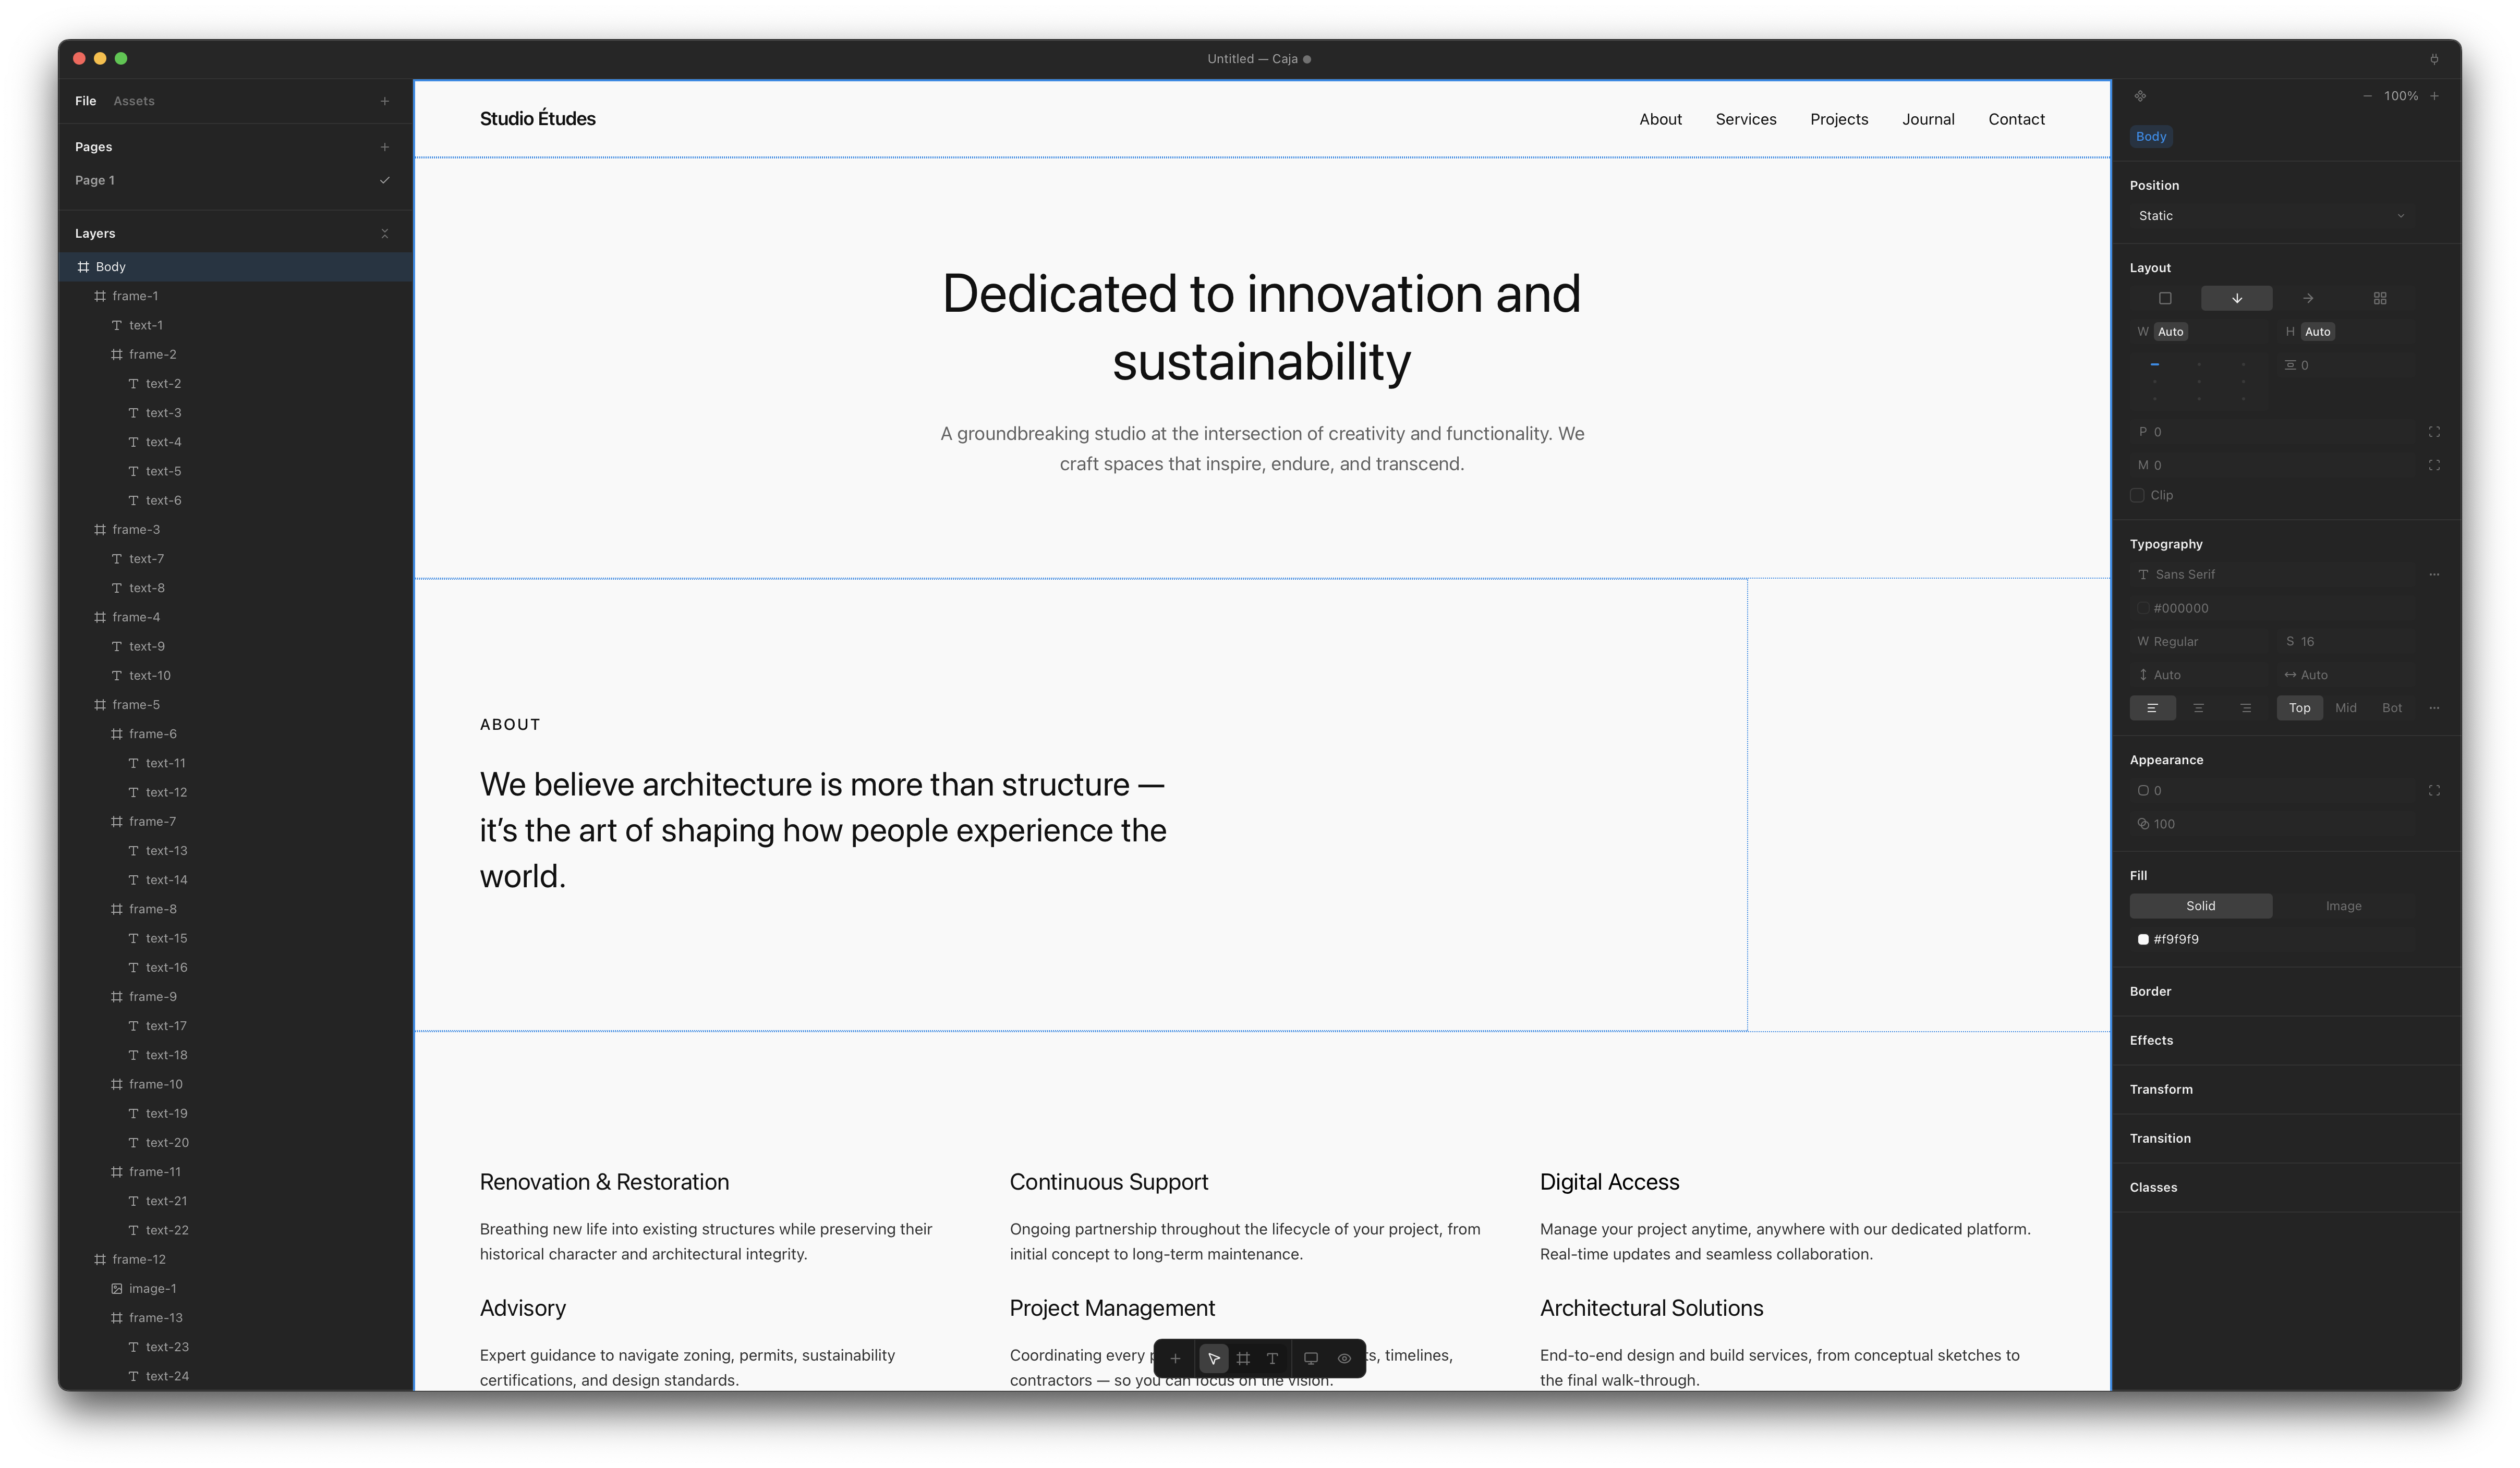Set vertical alignment to Mid
The height and width of the screenshot is (1468, 2520).
[x=2345, y=707]
